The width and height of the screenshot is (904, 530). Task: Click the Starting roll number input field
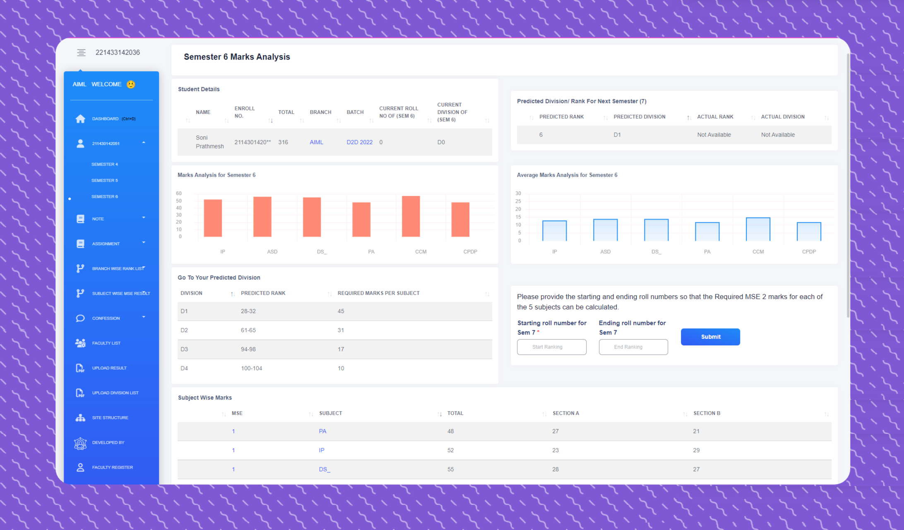[551, 347]
